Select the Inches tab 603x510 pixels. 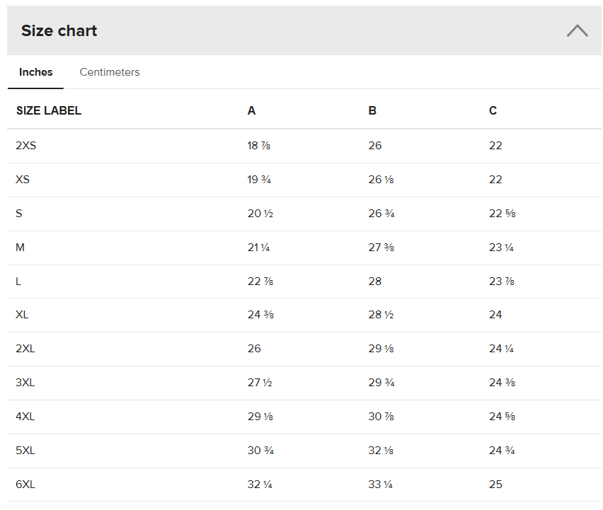[35, 72]
